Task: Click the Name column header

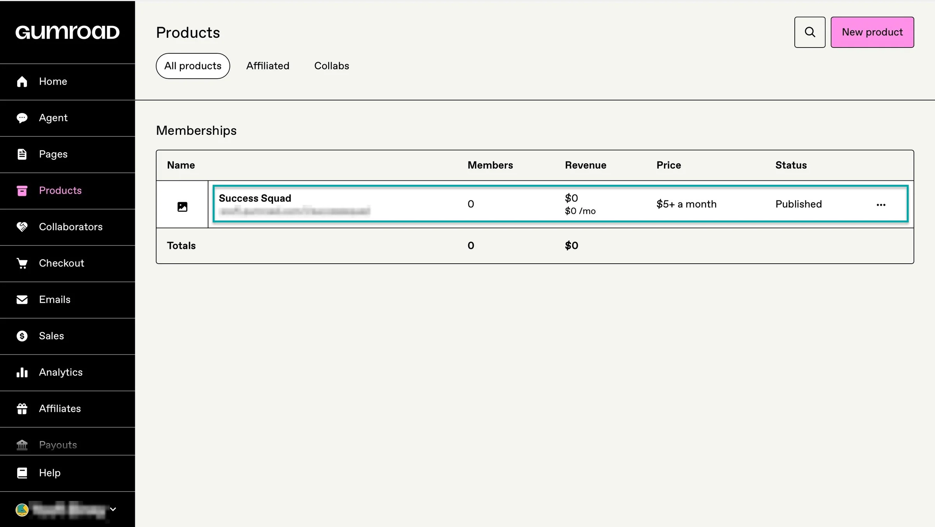Action: point(181,165)
